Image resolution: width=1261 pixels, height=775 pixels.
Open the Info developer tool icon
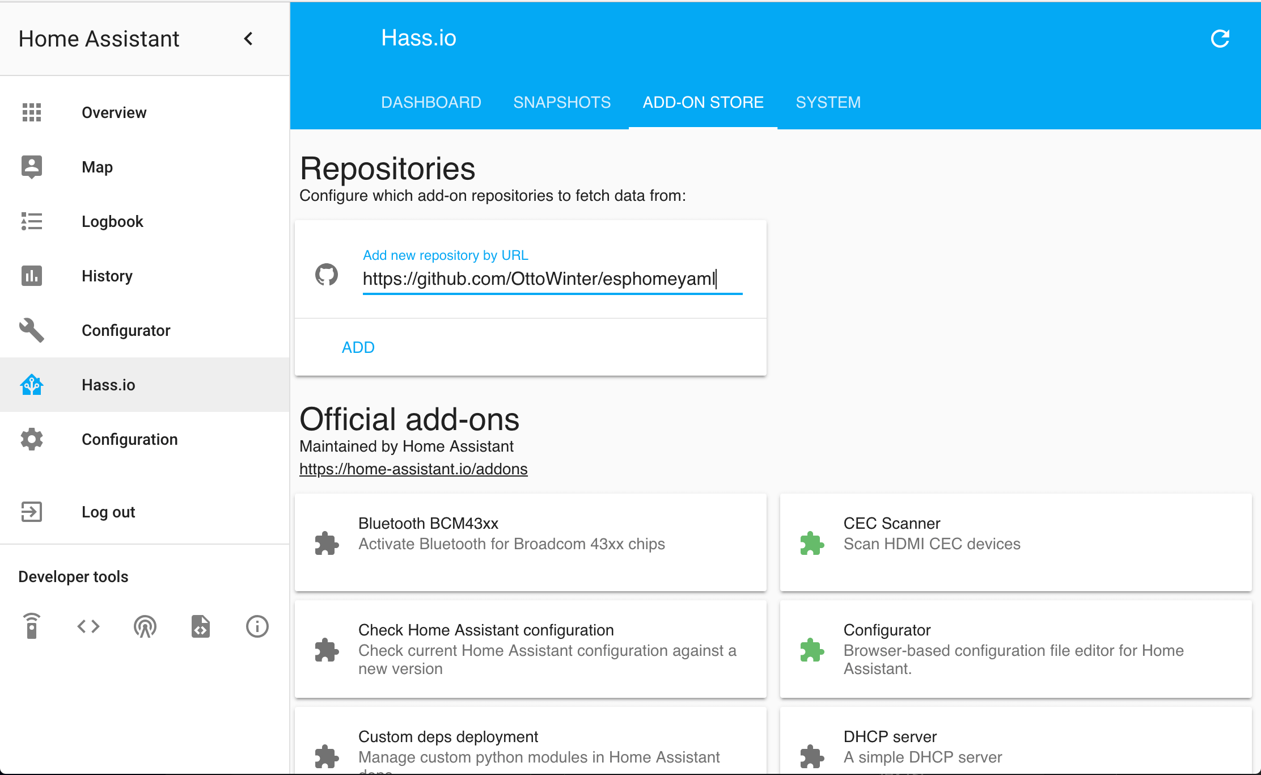[x=257, y=626]
